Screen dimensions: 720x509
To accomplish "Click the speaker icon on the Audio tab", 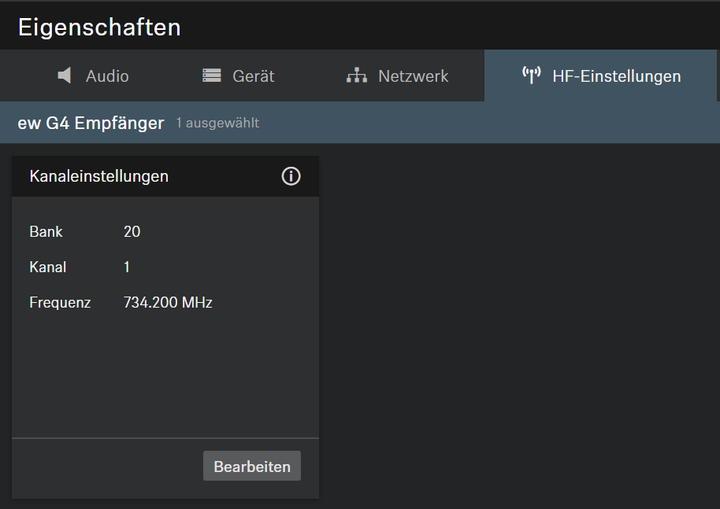I will (x=65, y=76).
